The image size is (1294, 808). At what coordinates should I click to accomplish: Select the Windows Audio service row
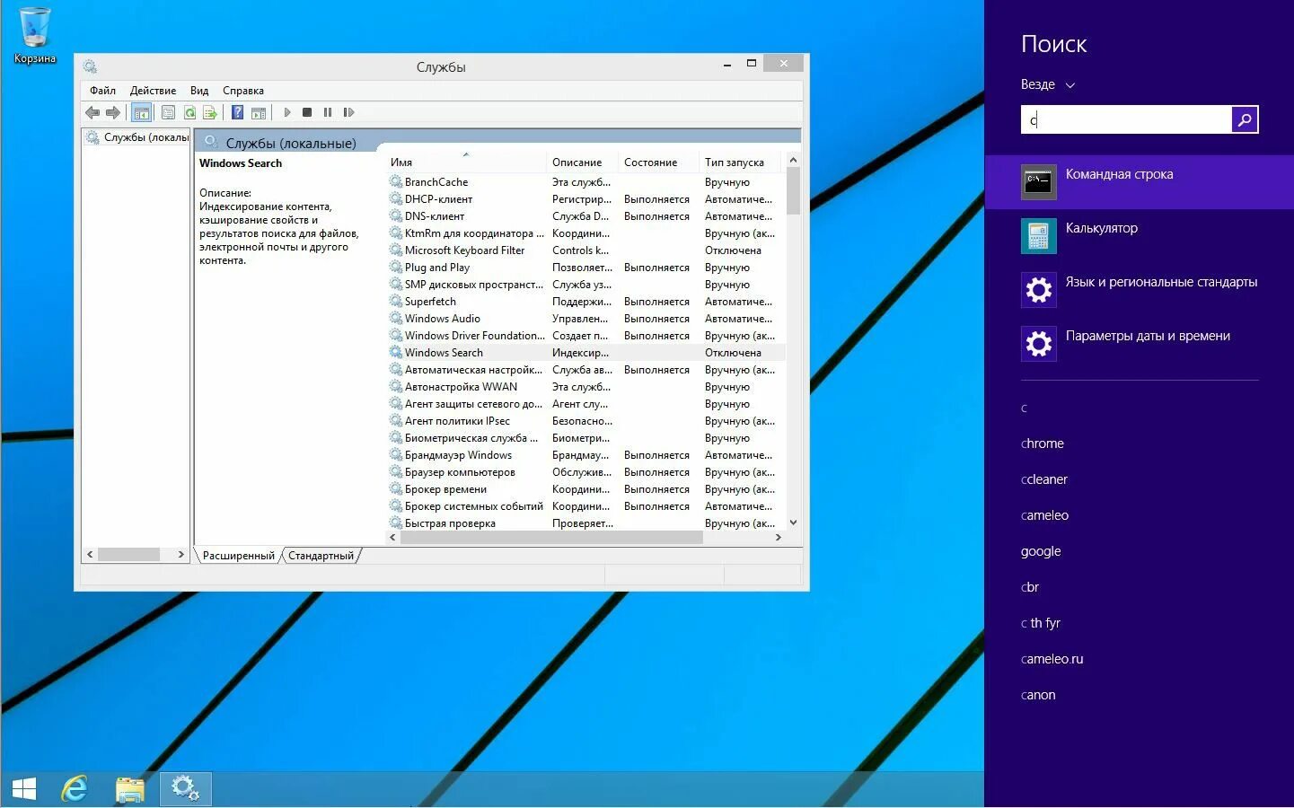(x=585, y=319)
